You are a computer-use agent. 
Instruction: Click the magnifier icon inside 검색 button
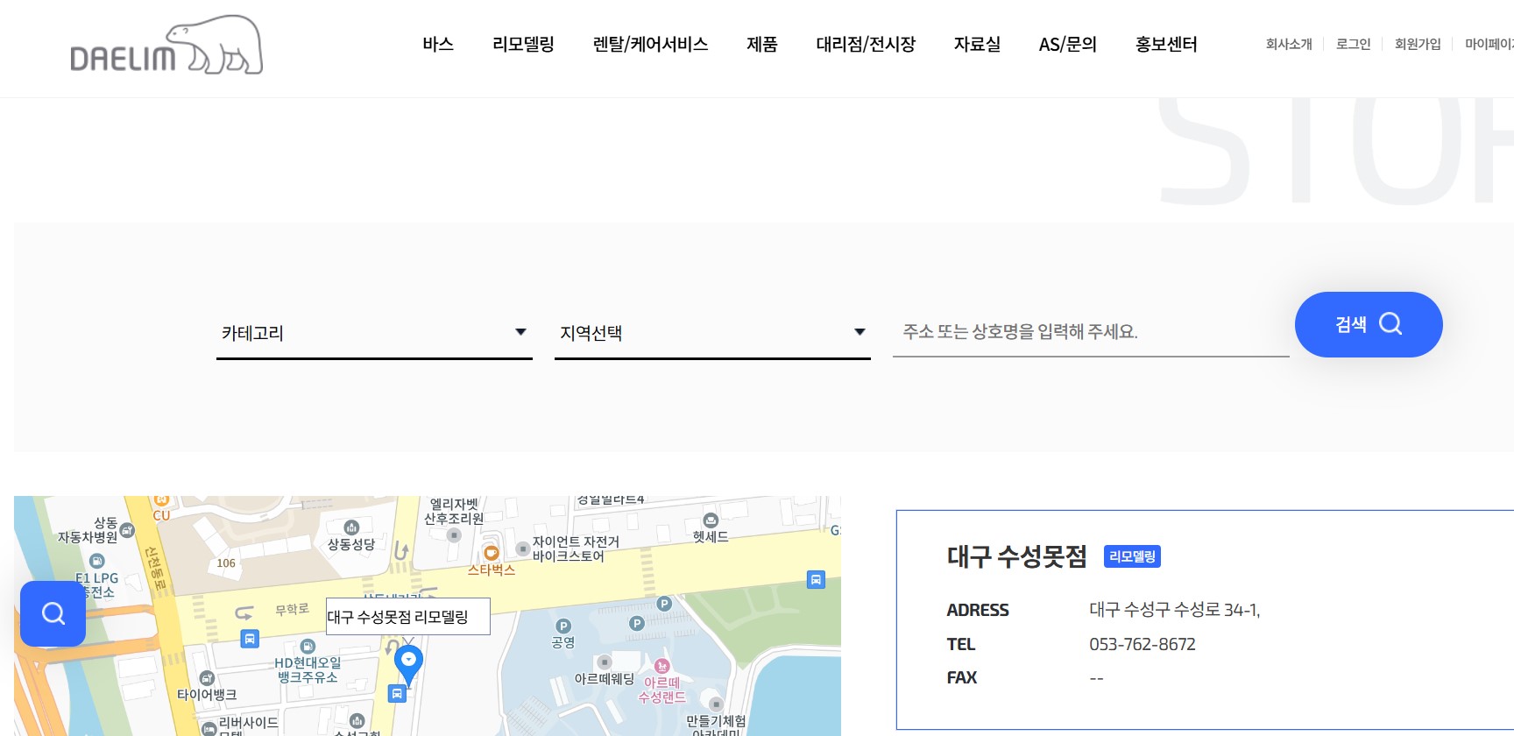[x=1390, y=324]
